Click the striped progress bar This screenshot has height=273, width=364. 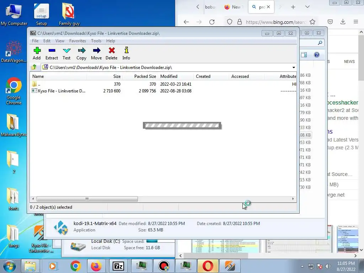click(x=182, y=125)
